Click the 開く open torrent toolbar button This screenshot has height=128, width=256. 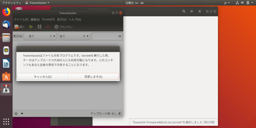(20, 27)
